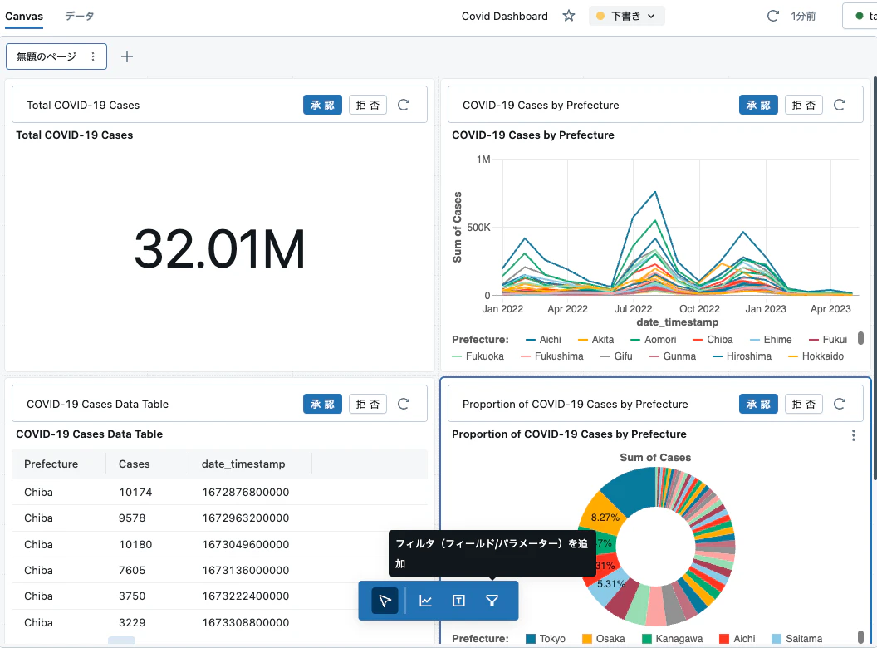Regenerate the Proportion of COVID-19 Cases widget

(x=840, y=404)
